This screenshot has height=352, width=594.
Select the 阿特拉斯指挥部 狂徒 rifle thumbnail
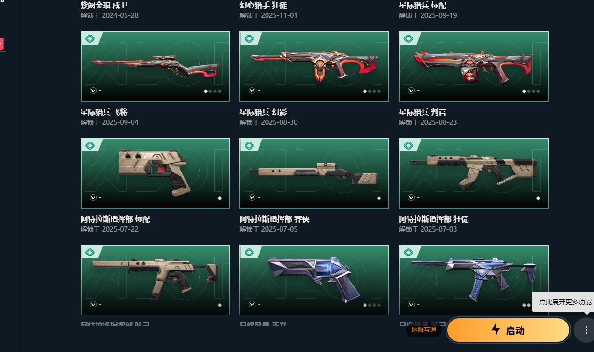[x=474, y=173]
